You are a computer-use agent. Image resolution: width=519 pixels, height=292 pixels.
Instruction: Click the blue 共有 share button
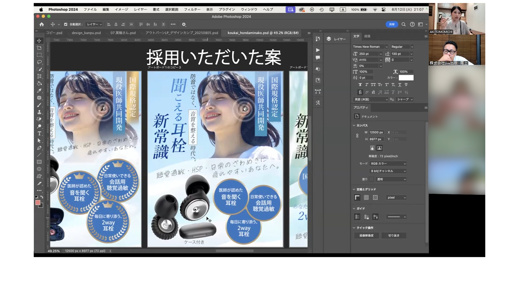tap(392, 24)
